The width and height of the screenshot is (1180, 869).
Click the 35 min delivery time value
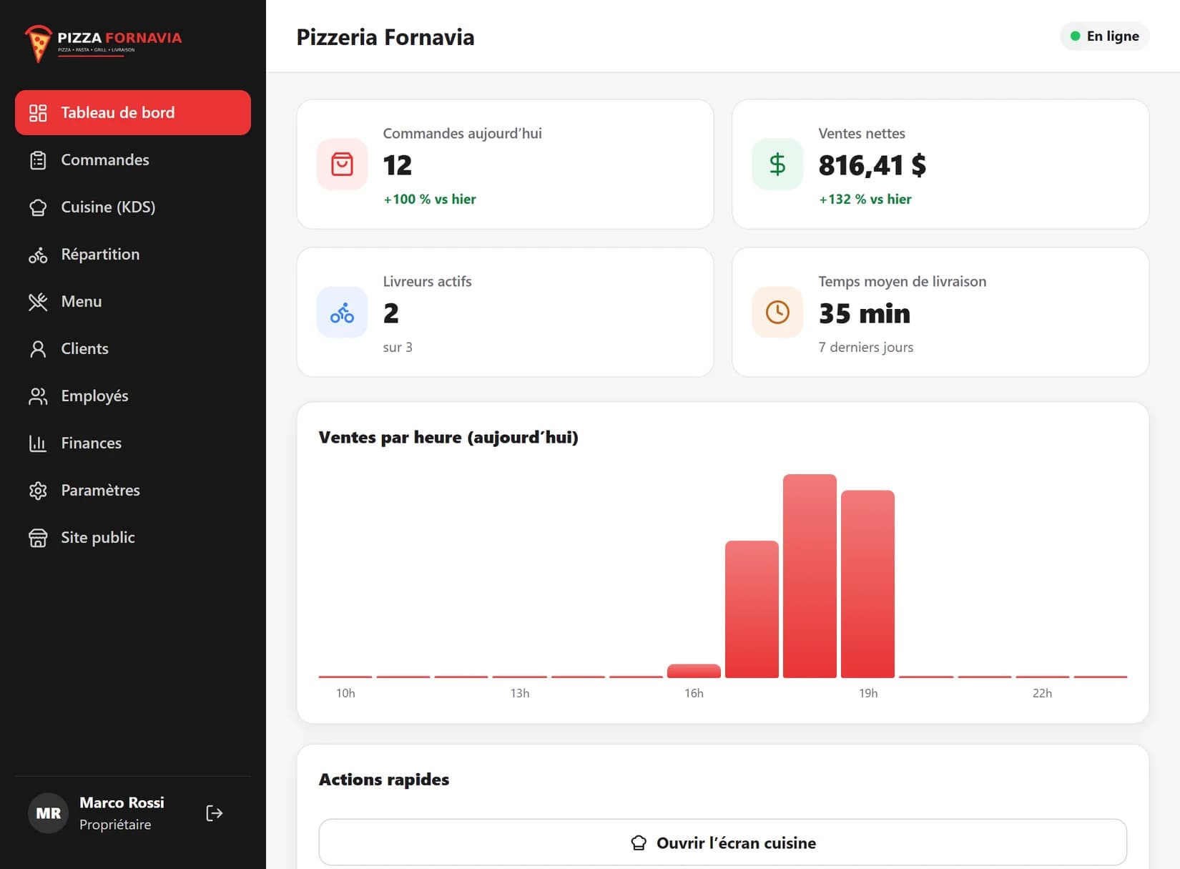[865, 313]
